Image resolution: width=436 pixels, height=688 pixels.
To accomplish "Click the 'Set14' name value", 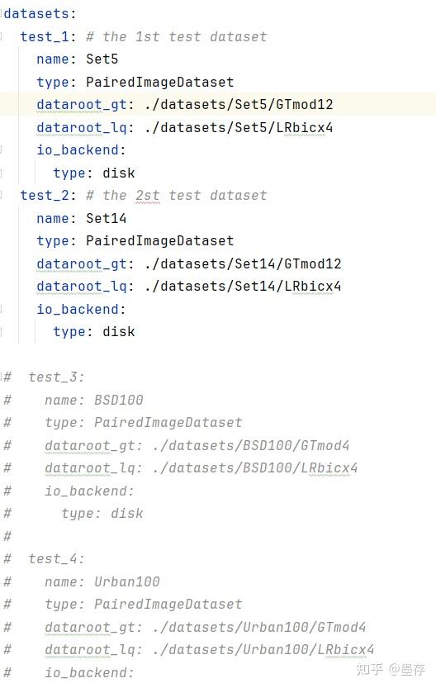I will [x=107, y=218].
